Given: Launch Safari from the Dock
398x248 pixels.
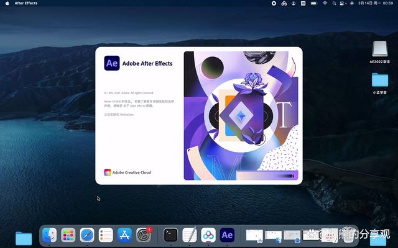Looking at the screenshot, I should tap(87, 235).
